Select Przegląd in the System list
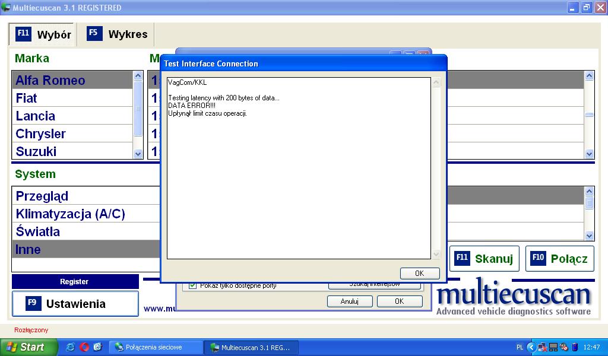This screenshot has height=356, width=608. pos(86,196)
